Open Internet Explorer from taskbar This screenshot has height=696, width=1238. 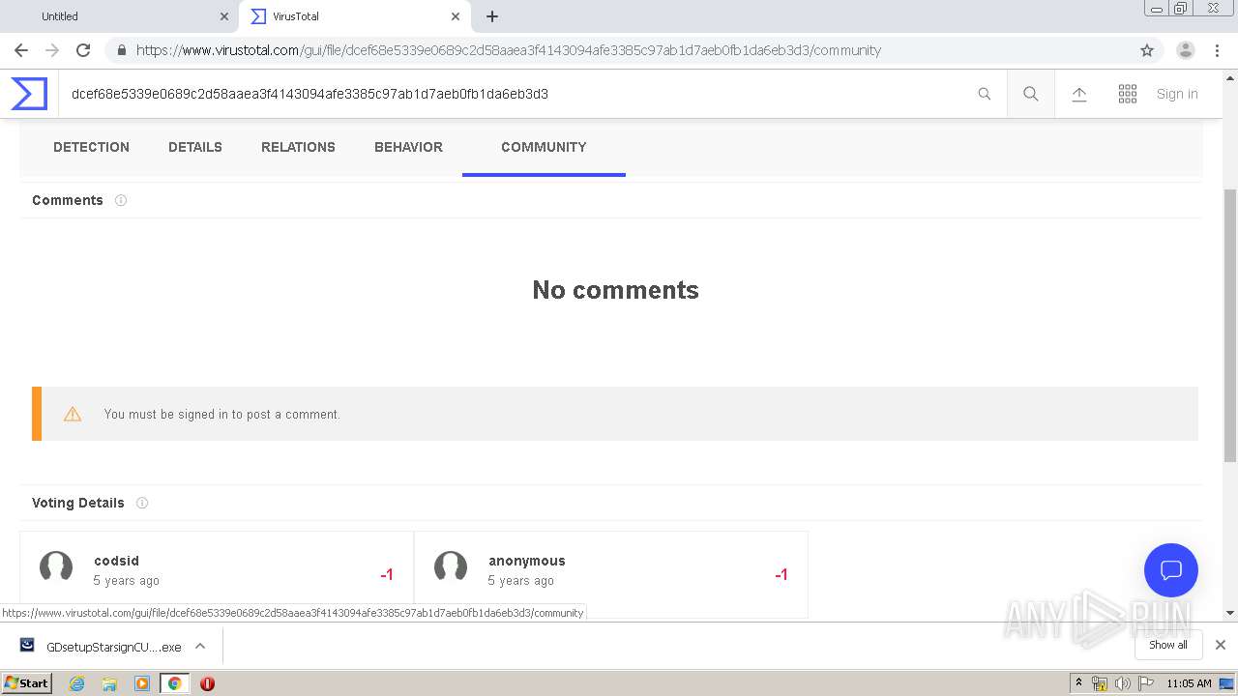[x=76, y=683]
